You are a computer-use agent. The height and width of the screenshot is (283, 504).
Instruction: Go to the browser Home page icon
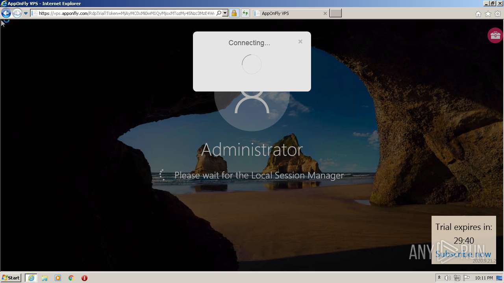coord(478,14)
